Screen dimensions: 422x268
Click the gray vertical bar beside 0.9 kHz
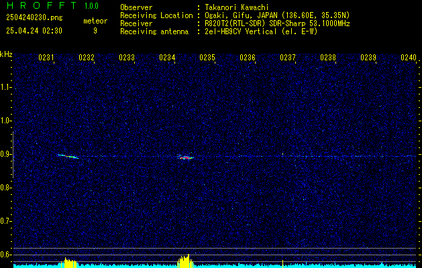point(13,155)
